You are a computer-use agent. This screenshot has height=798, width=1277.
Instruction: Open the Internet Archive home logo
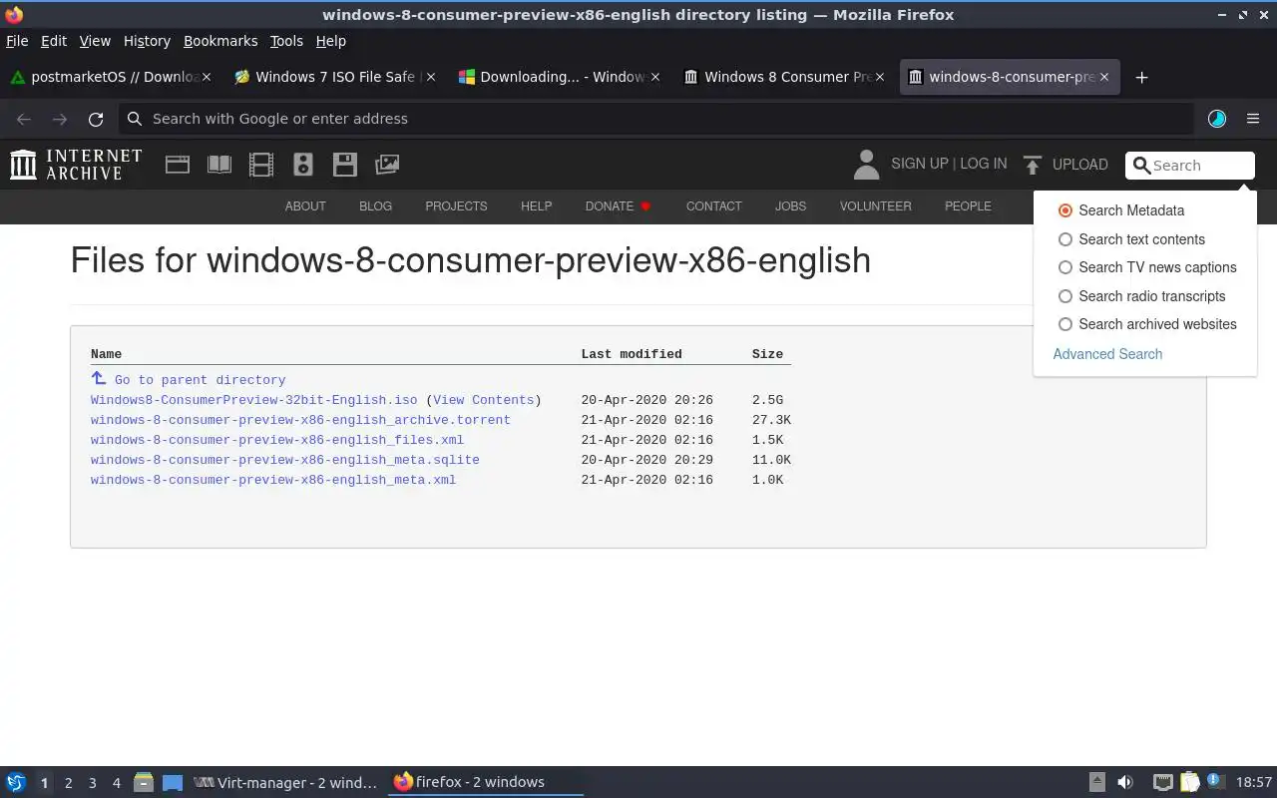[x=76, y=165]
